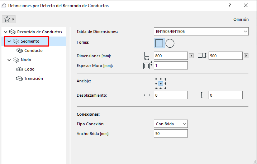Open Tabla de Dimensiones dropdown

click(201, 32)
